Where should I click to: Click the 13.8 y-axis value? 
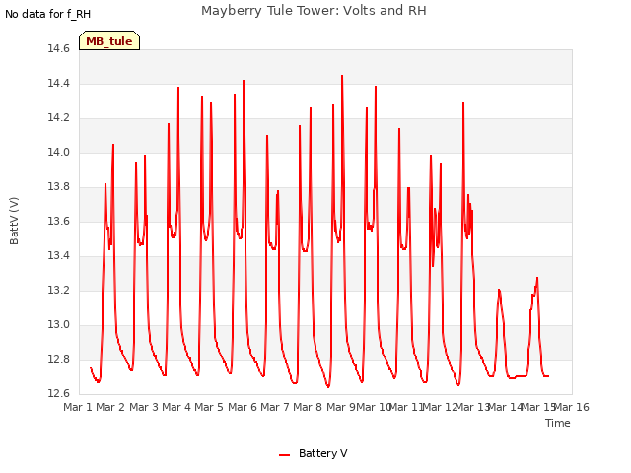point(59,187)
